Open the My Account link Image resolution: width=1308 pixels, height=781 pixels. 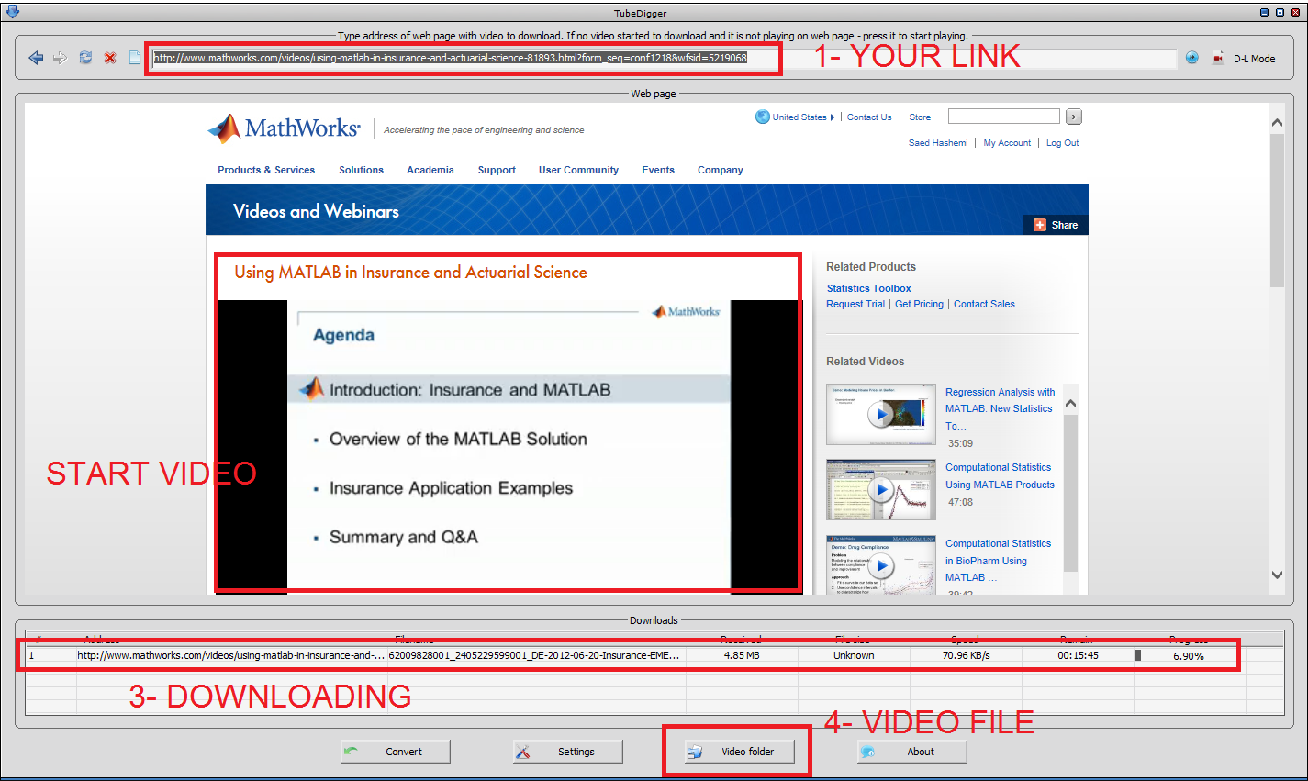click(x=1007, y=143)
